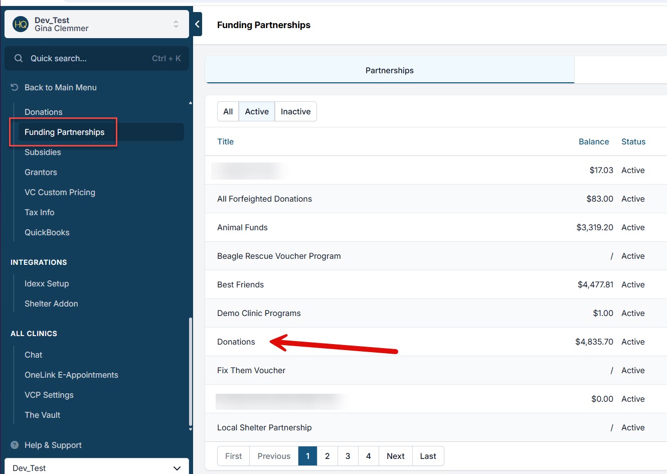
Task: Go to the Next page
Action: tap(395, 456)
